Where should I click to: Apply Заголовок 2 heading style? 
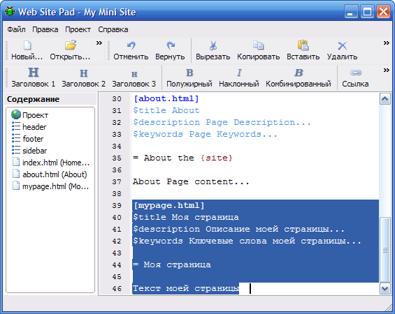pyautogui.click(x=84, y=77)
